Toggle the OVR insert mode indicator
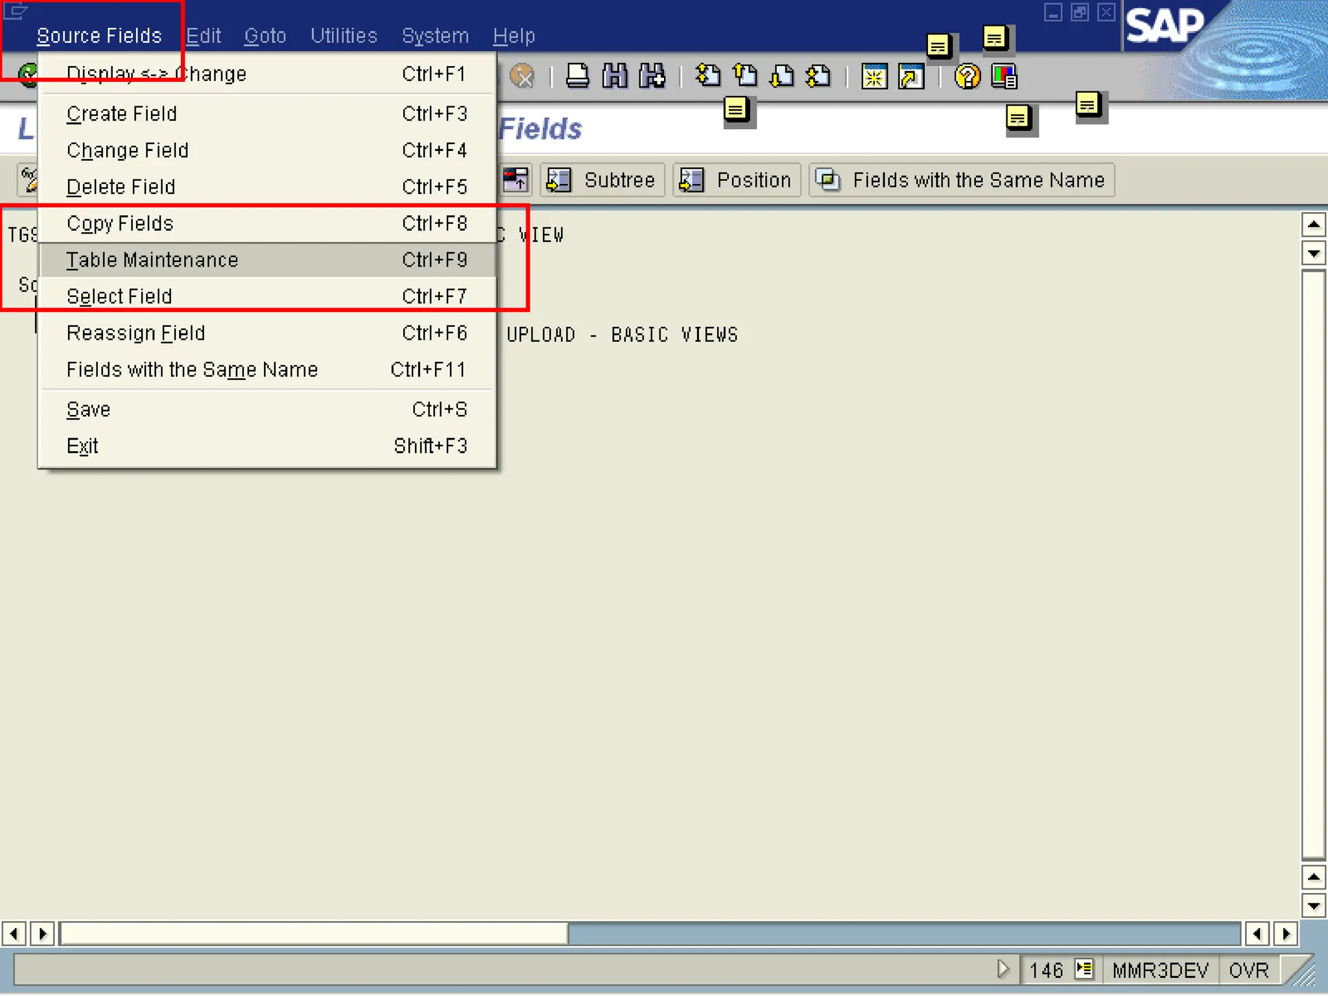Screen dimensions: 1328x996 1248,970
